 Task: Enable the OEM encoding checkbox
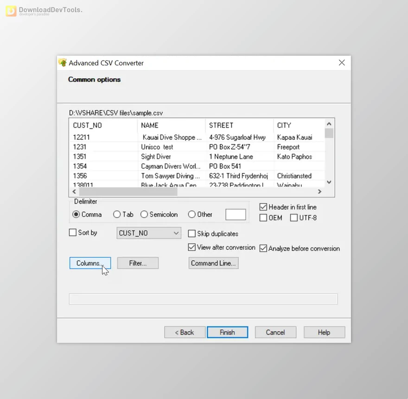point(270,218)
